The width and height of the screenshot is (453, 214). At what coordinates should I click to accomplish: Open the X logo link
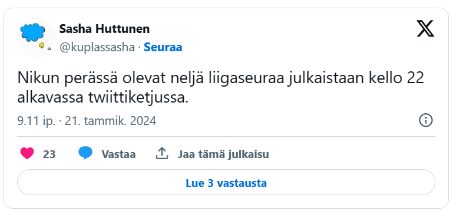coord(425,29)
